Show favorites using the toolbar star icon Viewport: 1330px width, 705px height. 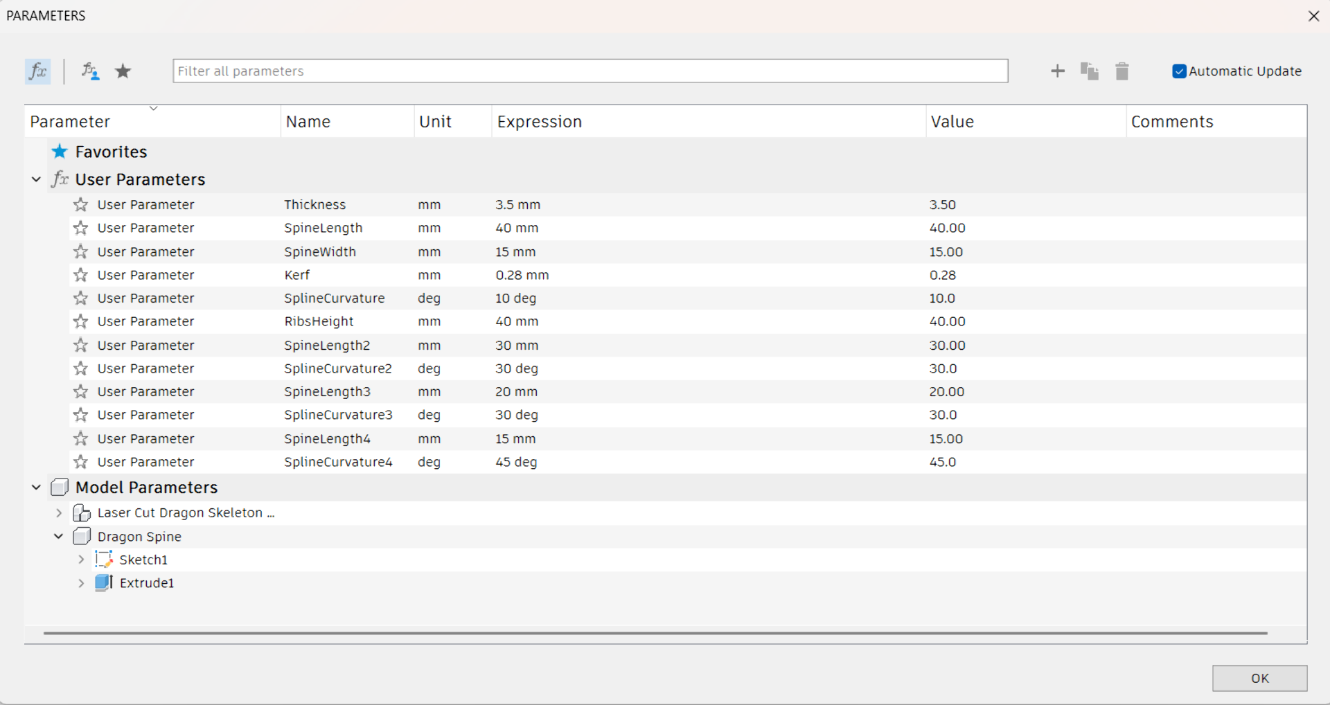(x=123, y=71)
